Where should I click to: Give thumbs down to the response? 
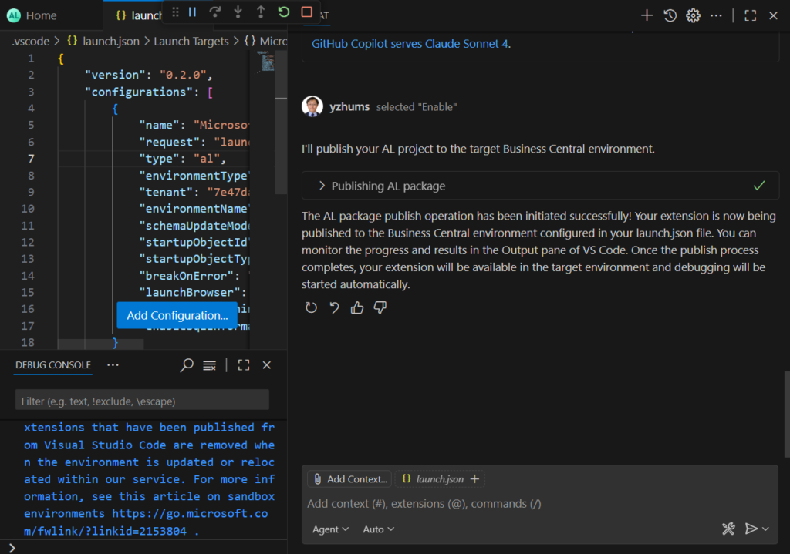380,307
